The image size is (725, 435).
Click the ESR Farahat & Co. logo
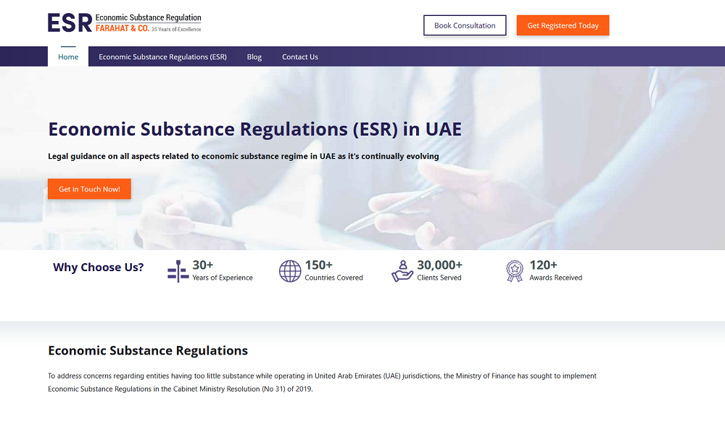[124, 22]
